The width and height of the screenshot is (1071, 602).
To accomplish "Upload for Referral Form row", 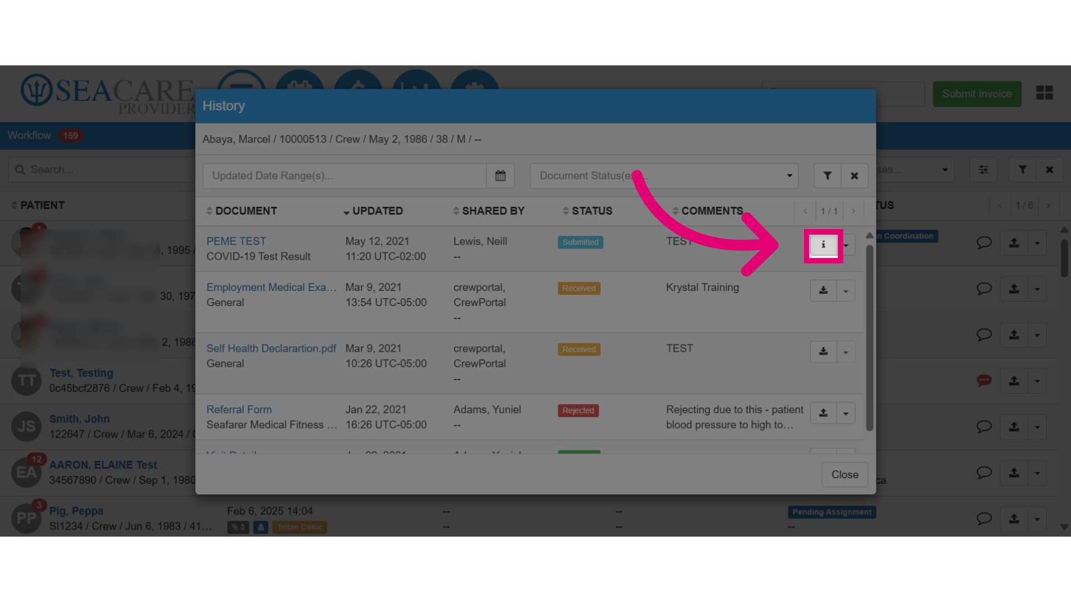I will [x=823, y=413].
